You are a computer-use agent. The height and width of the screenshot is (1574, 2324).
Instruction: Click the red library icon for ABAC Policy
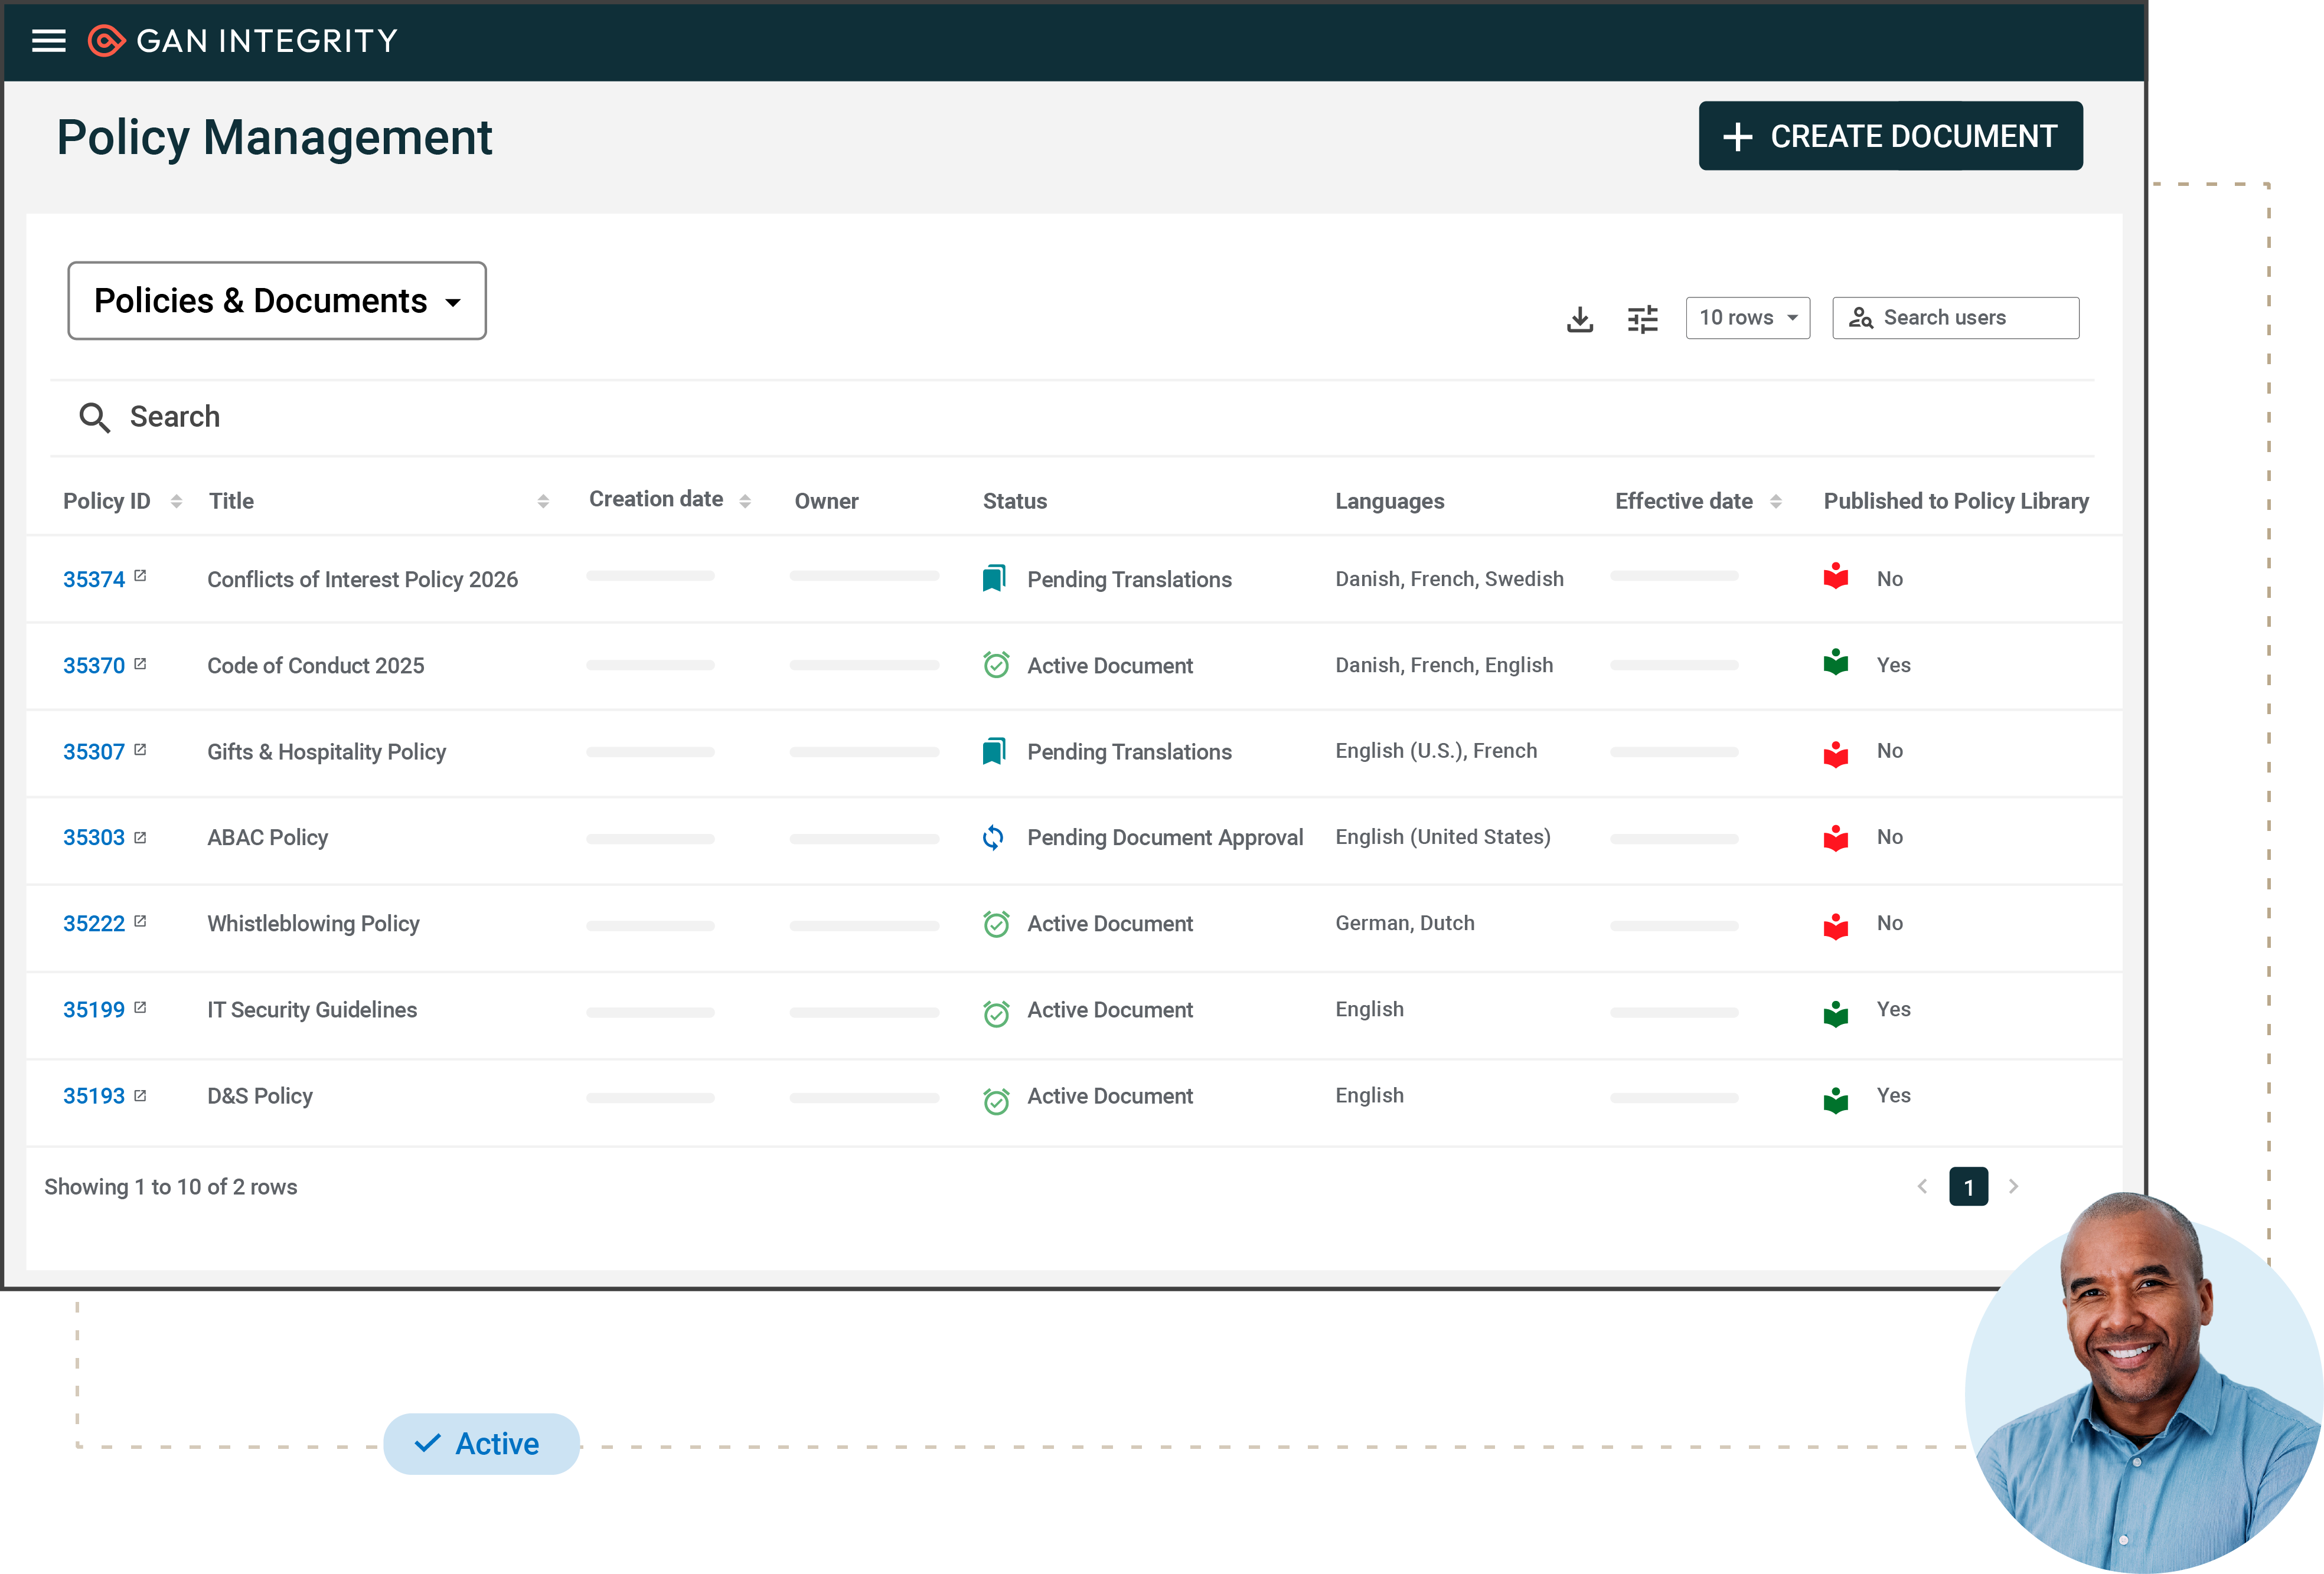(x=1835, y=837)
